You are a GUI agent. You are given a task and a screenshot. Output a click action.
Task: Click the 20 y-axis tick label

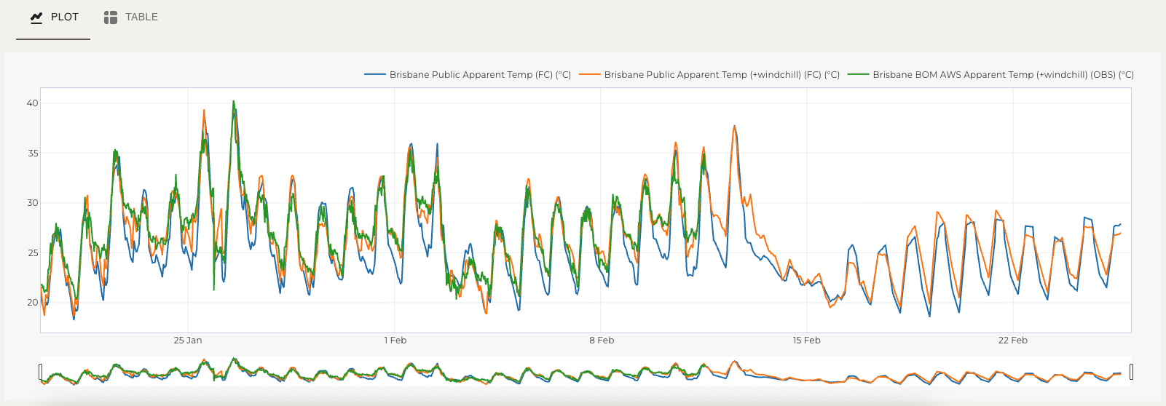tap(32, 303)
